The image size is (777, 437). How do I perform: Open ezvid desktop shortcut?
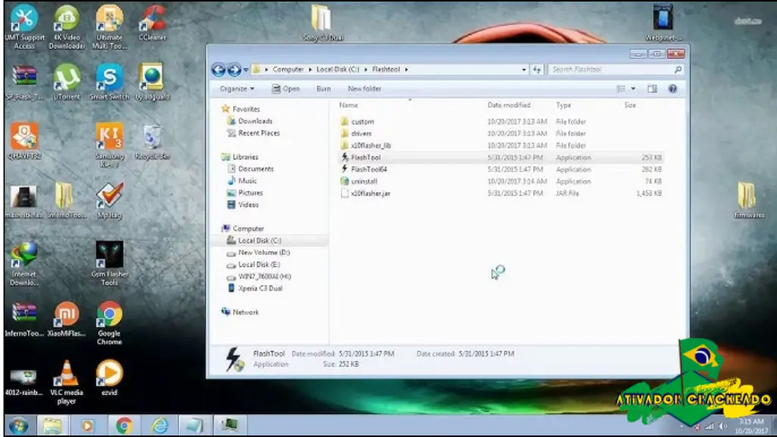click(109, 378)
